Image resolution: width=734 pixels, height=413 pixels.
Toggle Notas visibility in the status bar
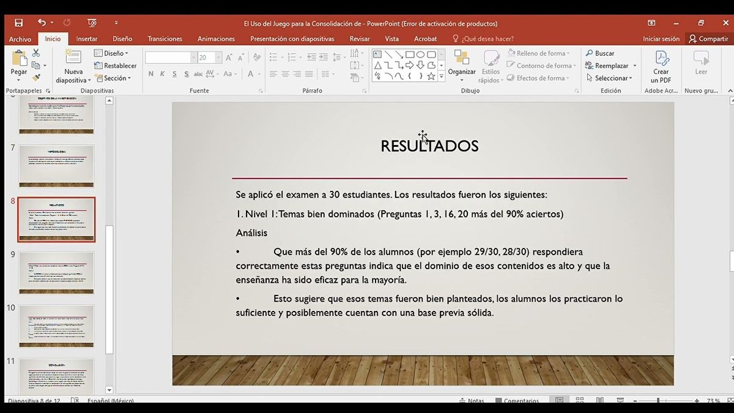(x=472, y=401)
